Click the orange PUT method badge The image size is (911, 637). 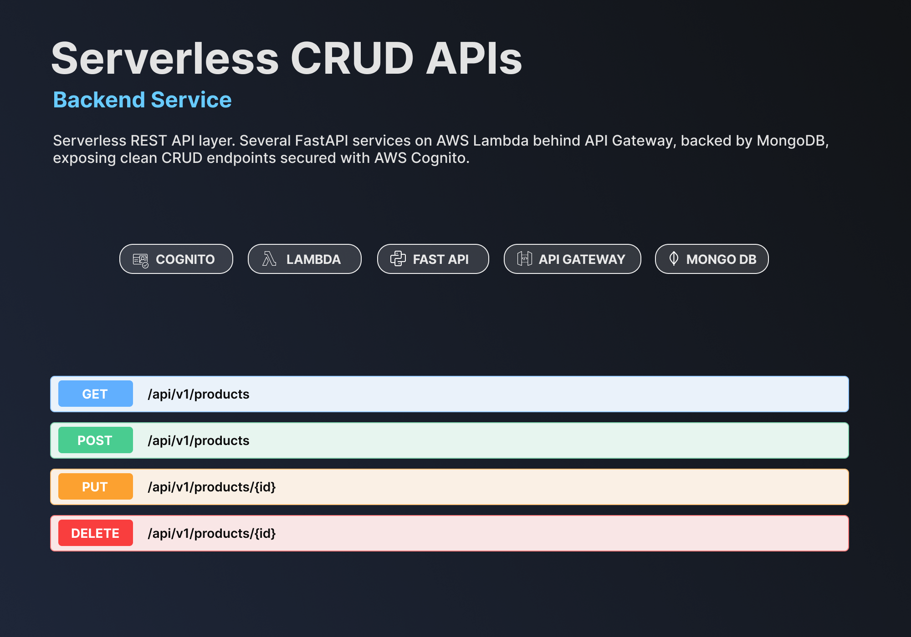pyautogui.click(x=95, y=486)
